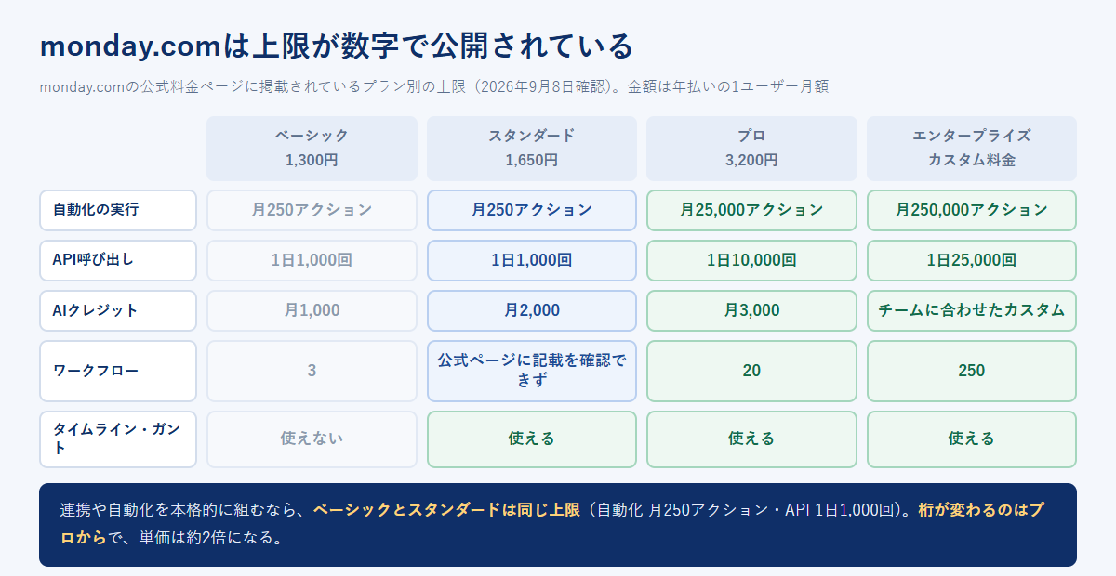This screenshot has width=1116, height=576.
Task: Click ベーシック plan's 月250アクション cell
Action: (x=312, y=210)
